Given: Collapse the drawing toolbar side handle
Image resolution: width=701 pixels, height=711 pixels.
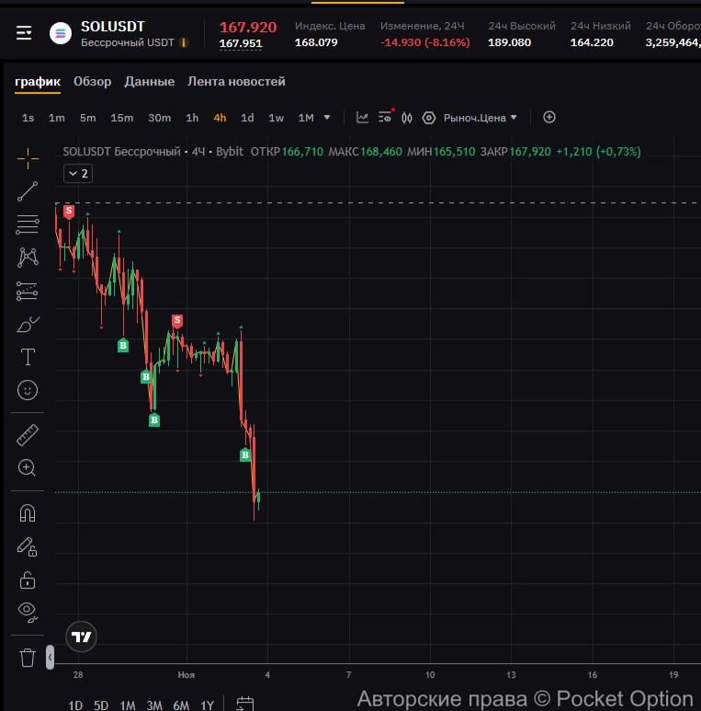Looking at the screenshot, I should tap(50, 657).
